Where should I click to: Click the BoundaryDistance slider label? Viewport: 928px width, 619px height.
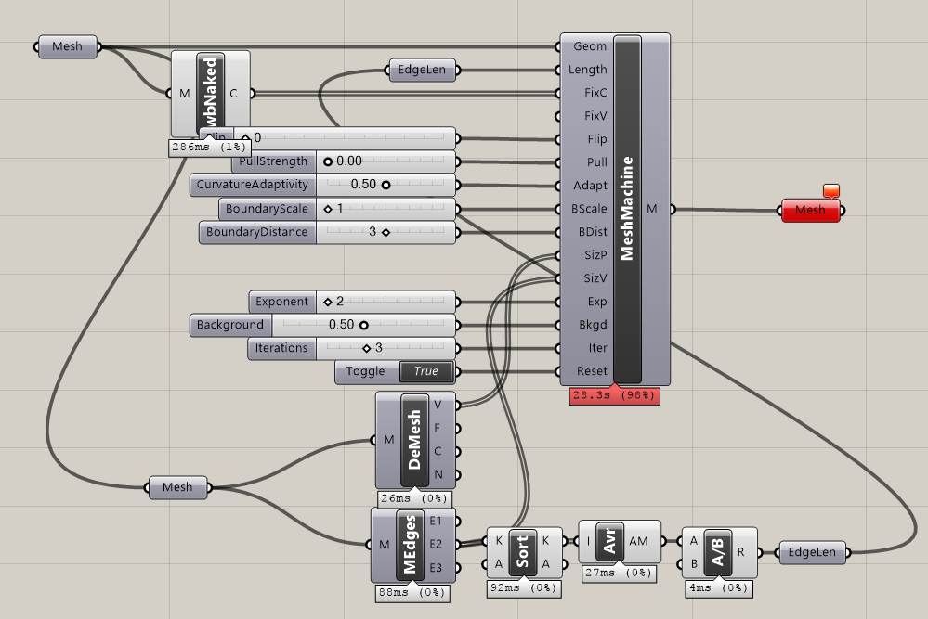[x=257, y=232]
